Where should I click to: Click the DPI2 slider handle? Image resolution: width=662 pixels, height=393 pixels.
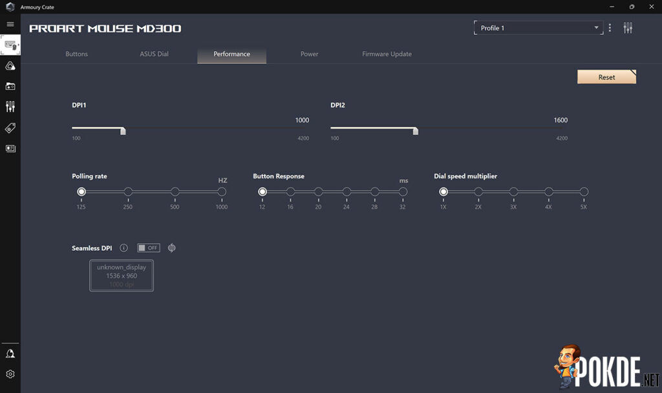[x=416, y=131]
